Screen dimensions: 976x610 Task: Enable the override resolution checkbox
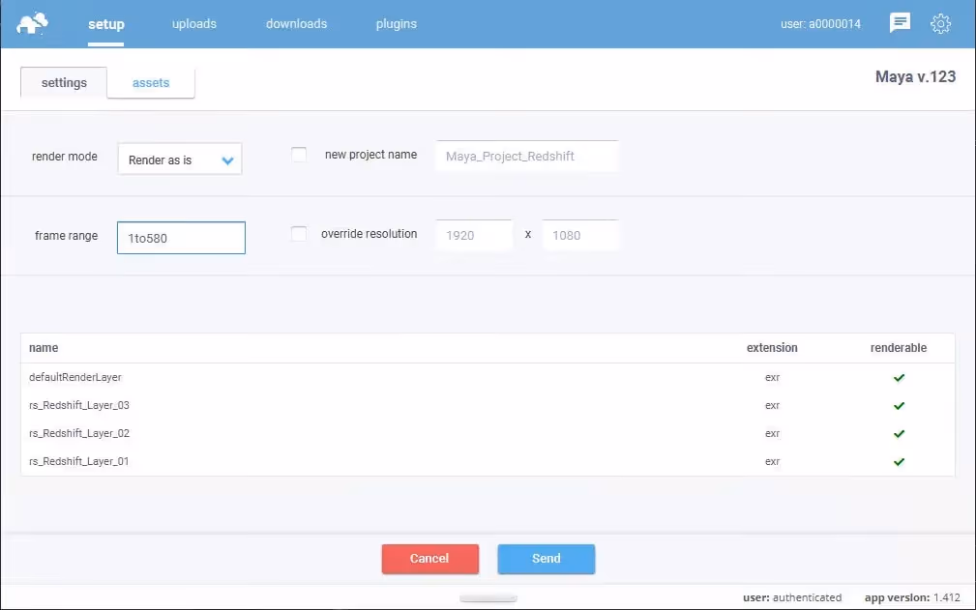point(299,234)
